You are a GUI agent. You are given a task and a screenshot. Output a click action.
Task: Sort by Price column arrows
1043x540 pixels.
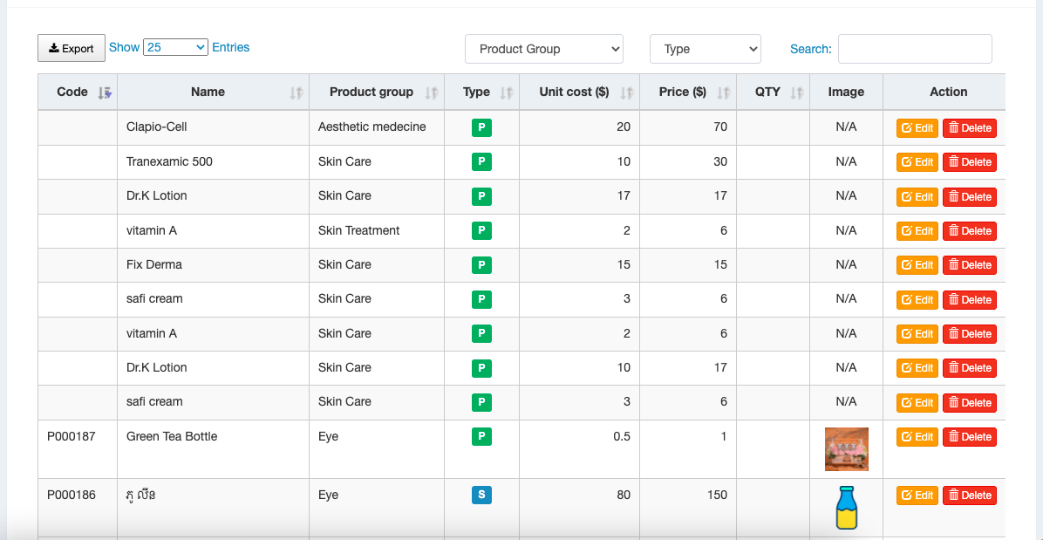pos(724,93)
